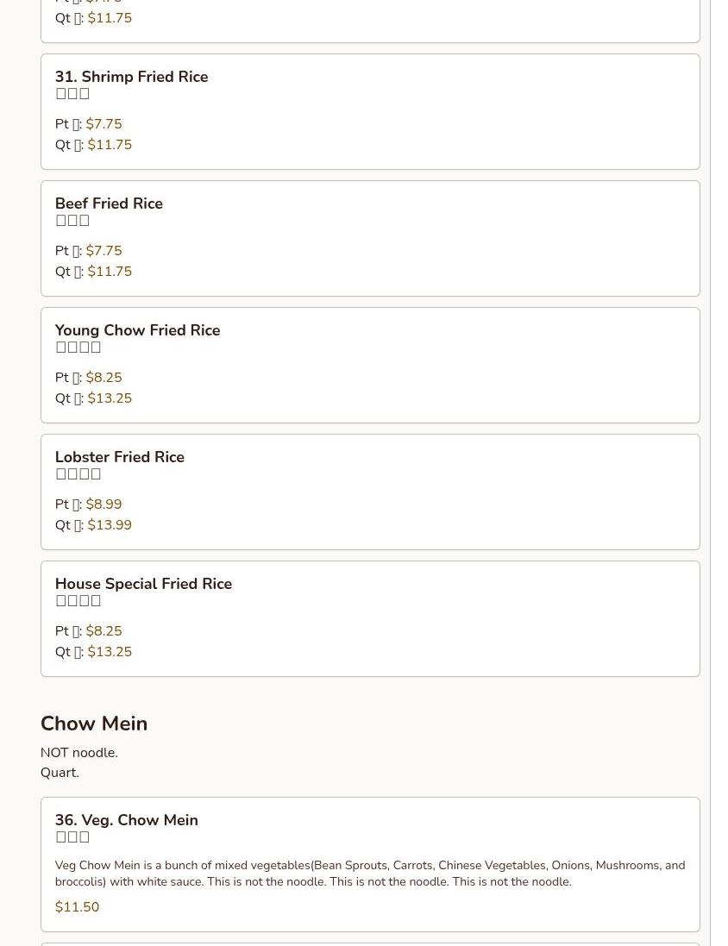
Task: Click Lobster Fried Rice pint price $8.99
Action: coord(104,504)
